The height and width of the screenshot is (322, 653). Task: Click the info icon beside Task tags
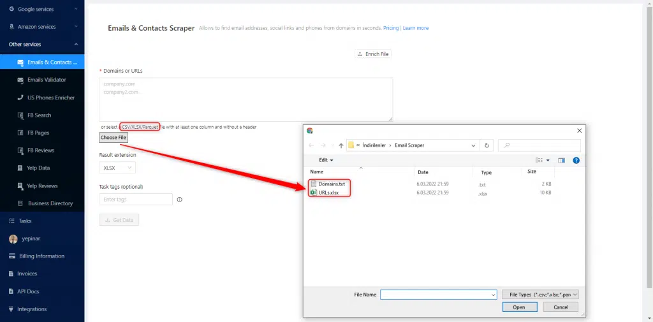(x=179, y=200)
